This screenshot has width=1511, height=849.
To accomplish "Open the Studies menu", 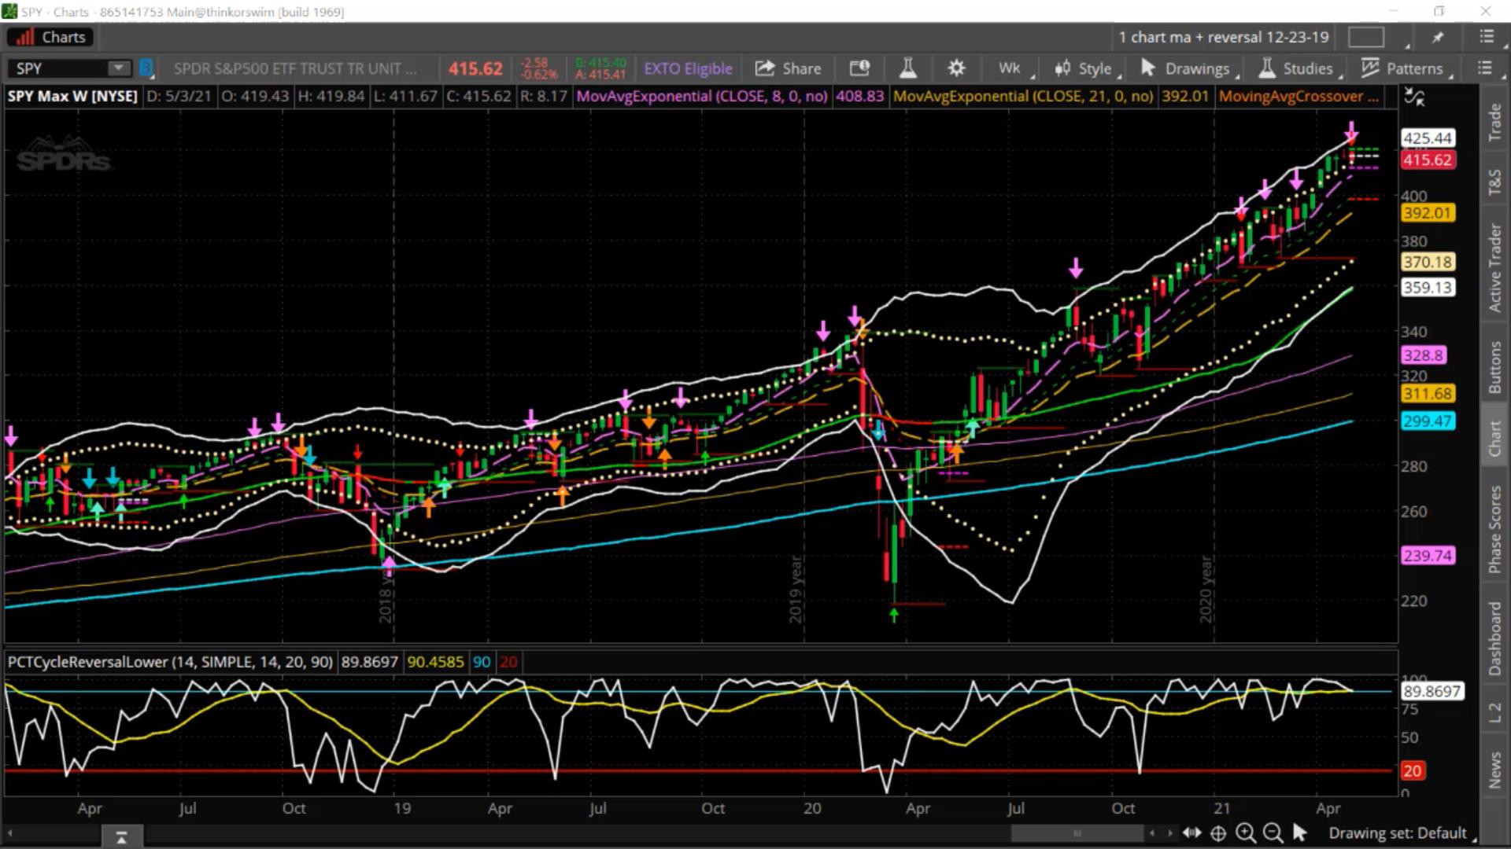I will click(x=1300, y=68).
